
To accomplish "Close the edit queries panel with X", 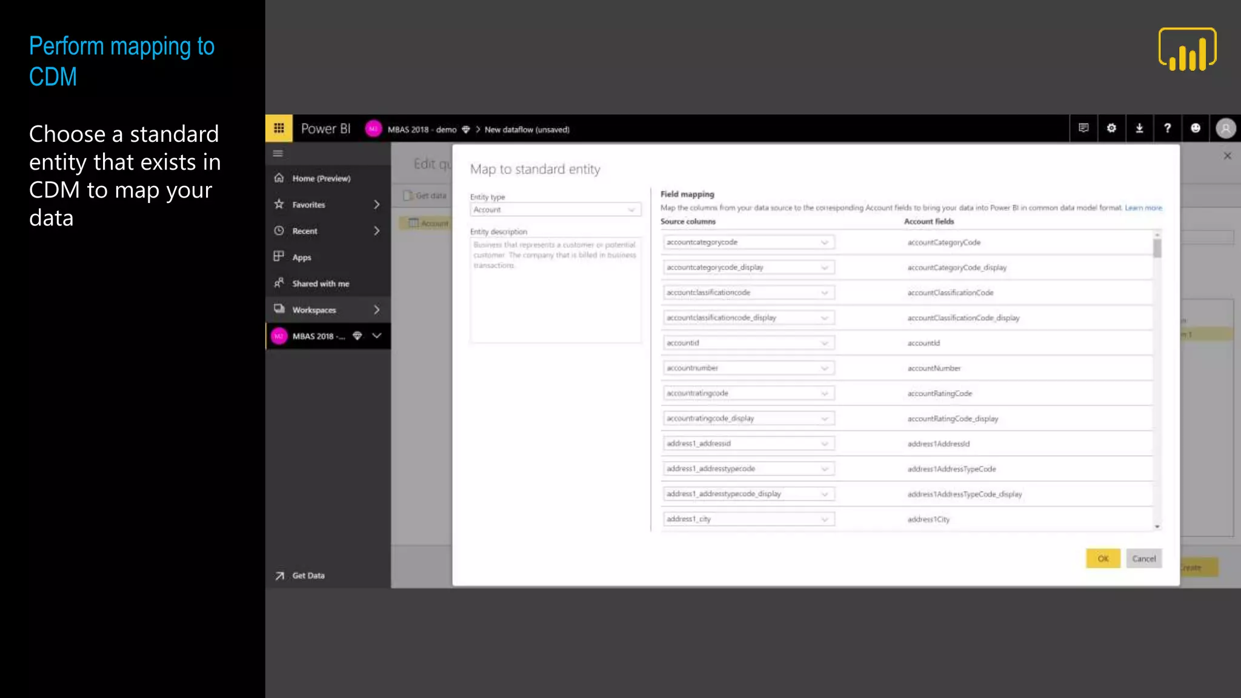I will [x=1227, y=156].
